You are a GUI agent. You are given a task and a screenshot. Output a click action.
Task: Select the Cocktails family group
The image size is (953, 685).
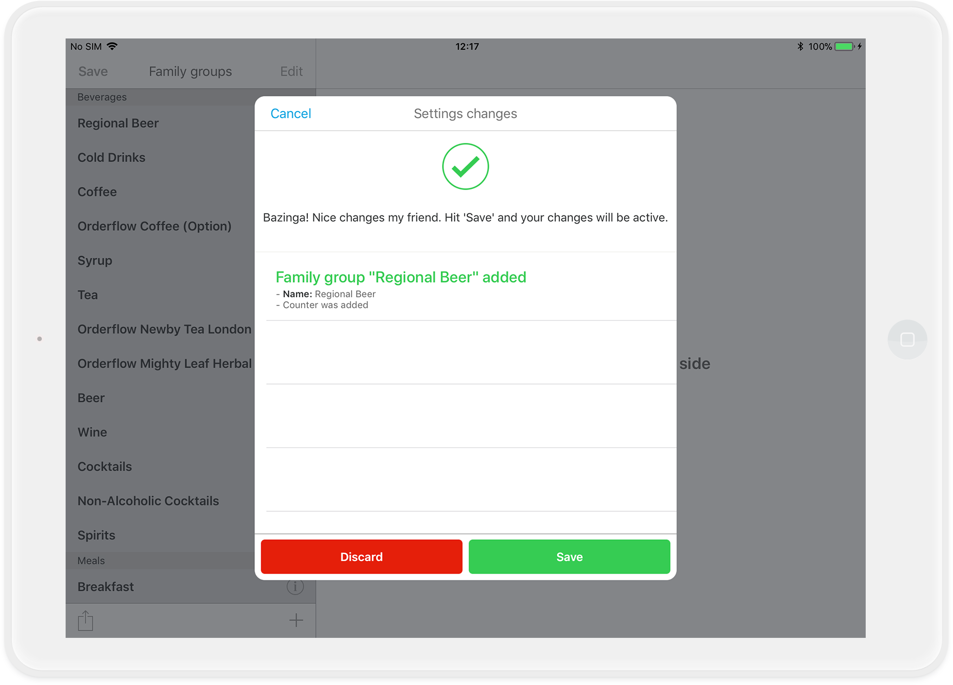pyautogui.click(x=160, y=467)
